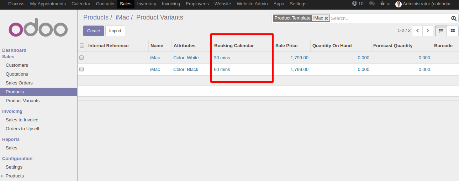The height and width of the screenshot is (181, 459).
Task: Open the Discuss menu
Action: click(16, 4)
